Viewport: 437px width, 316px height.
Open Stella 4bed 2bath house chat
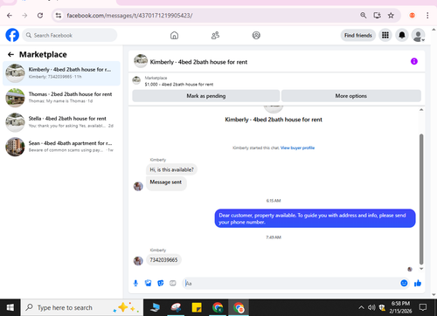click(61, 122)
